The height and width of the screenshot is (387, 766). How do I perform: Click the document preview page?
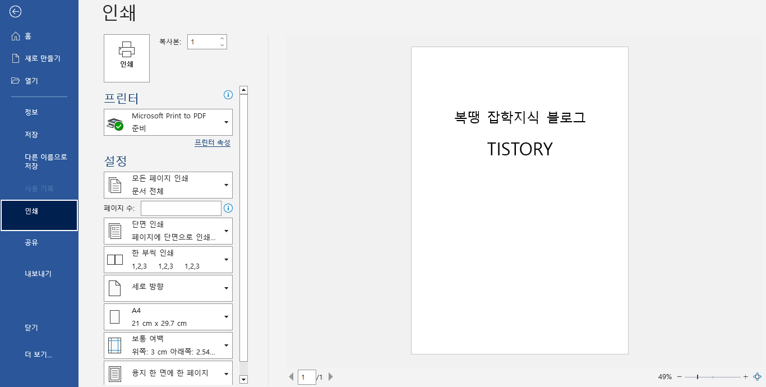(520, 200)
